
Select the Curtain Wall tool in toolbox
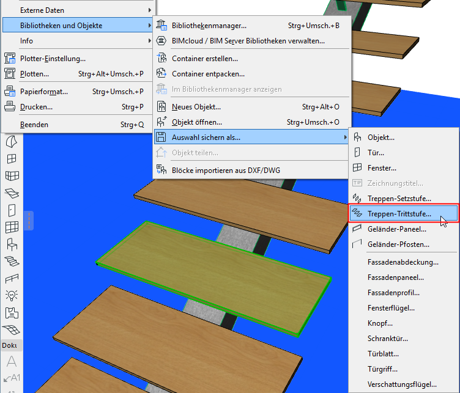[12, 227]
